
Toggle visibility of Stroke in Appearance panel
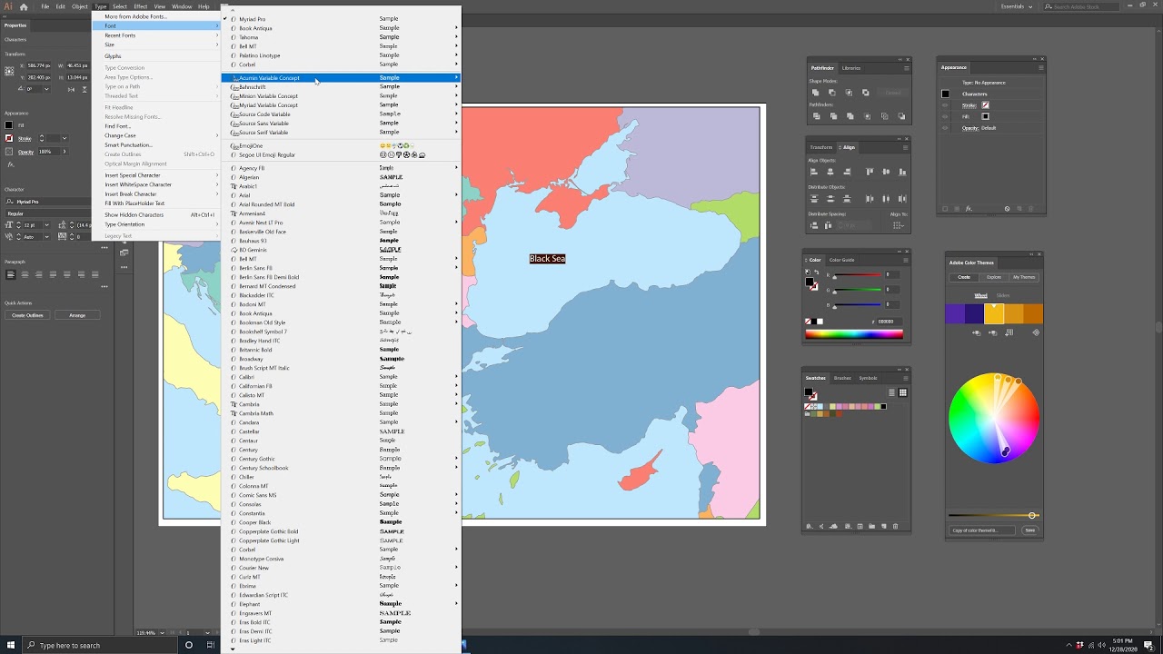(x=945, y=105)
